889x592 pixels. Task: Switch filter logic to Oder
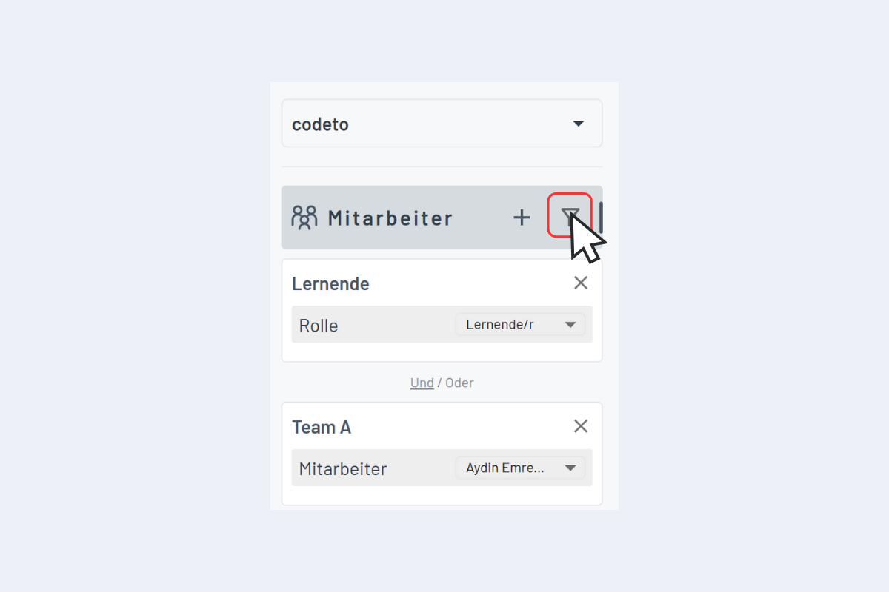[x=459, y=383]
